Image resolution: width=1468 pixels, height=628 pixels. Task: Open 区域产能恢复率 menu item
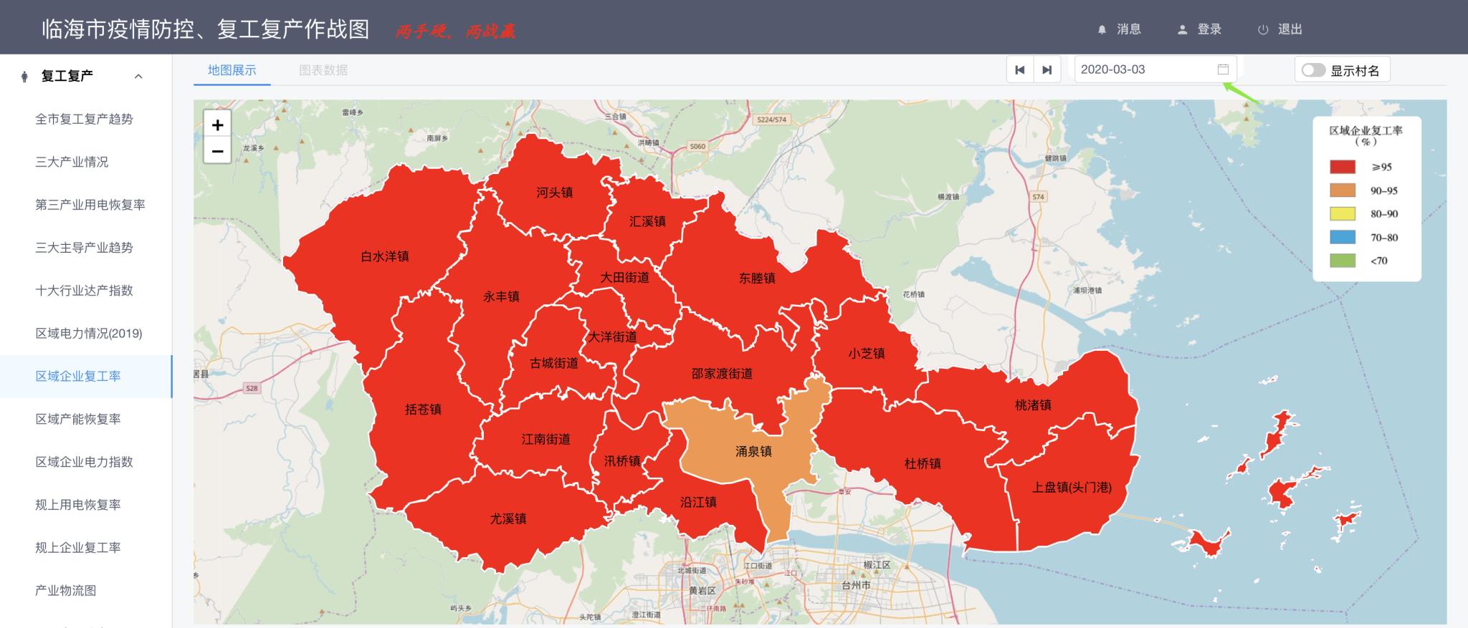[77, 419]
